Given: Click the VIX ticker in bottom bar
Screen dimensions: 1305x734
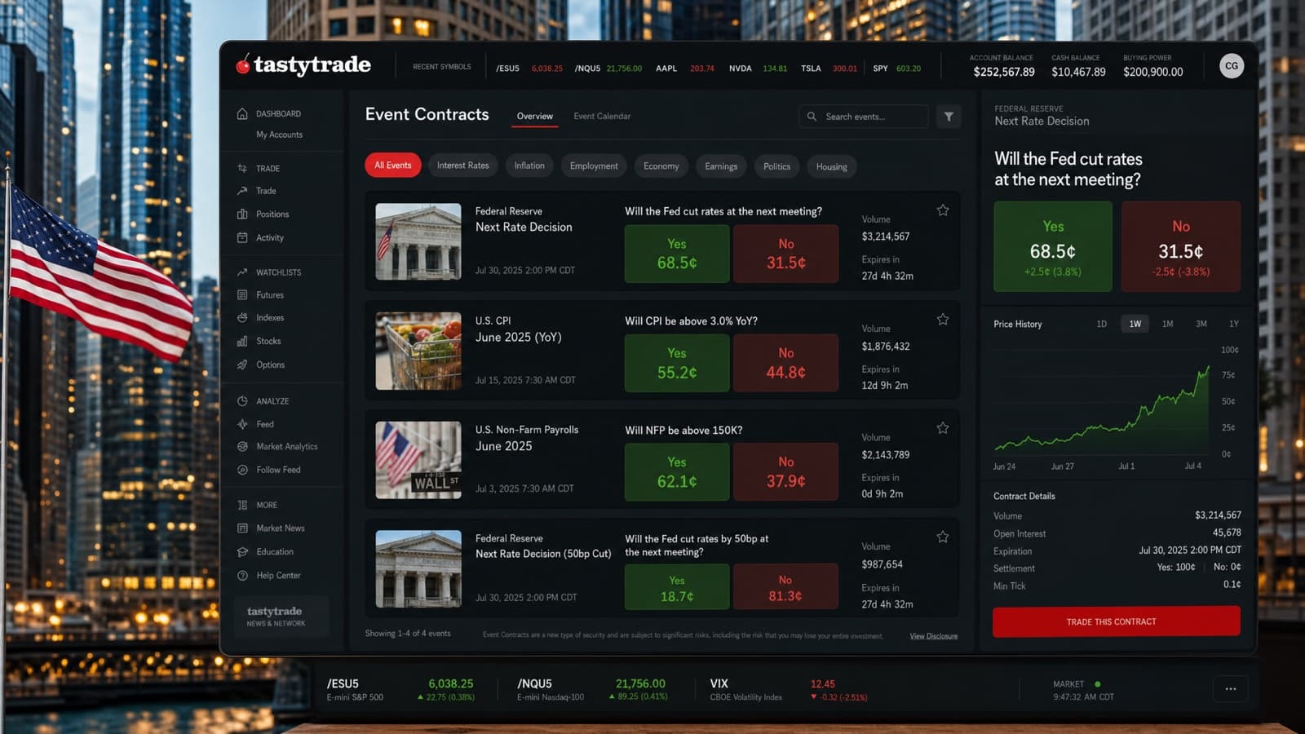Looking at the screenshot, I should [x=789, y=690].
